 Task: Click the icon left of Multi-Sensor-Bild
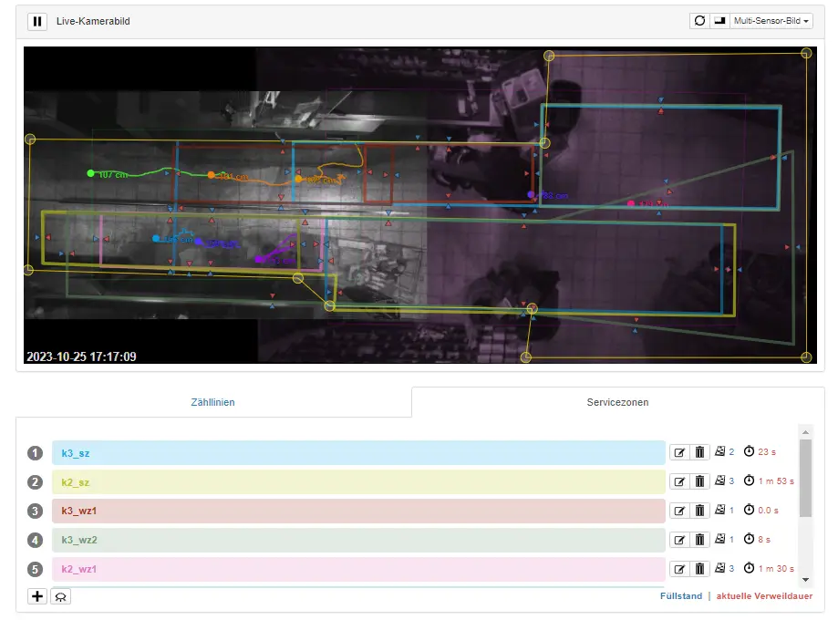click(719, 21)
